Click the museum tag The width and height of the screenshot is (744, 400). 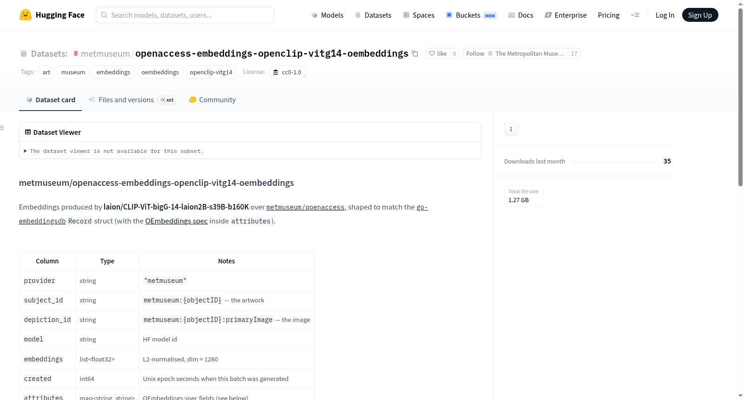click(73, 72)
